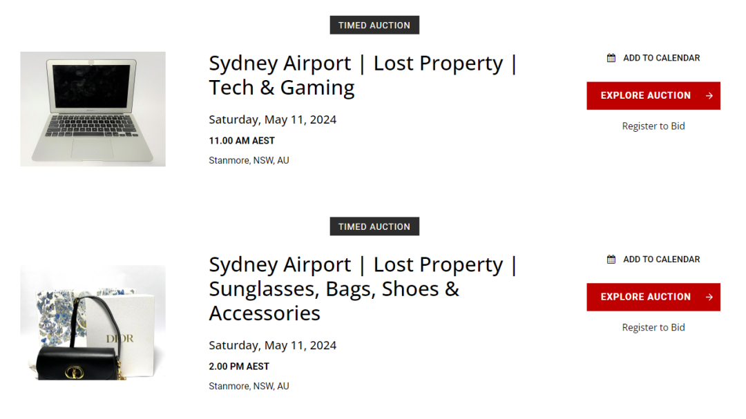Click the 2.00 PM AEST auction time

(239, 367)
